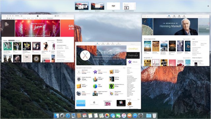Viewport: 211px width, 119px height.
Task: Open GAMES tile in App Store
Action: tap(81, 103)
